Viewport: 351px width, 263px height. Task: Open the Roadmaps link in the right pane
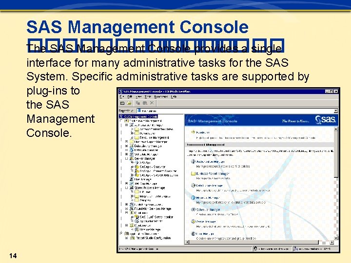click(x=203, y=132)
